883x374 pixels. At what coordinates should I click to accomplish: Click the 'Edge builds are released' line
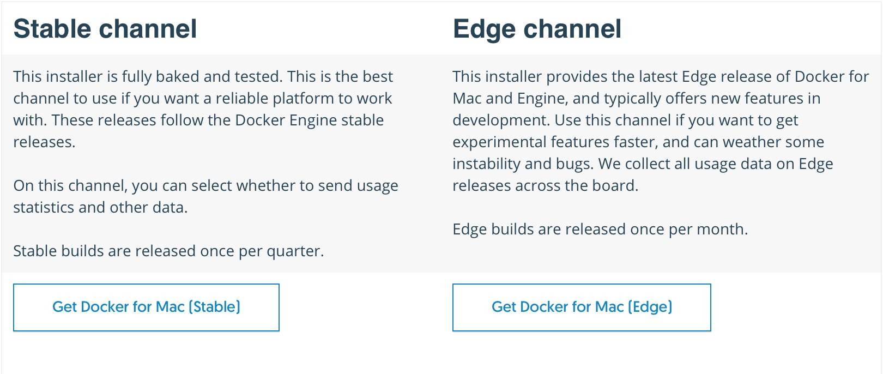pos(600,230)
